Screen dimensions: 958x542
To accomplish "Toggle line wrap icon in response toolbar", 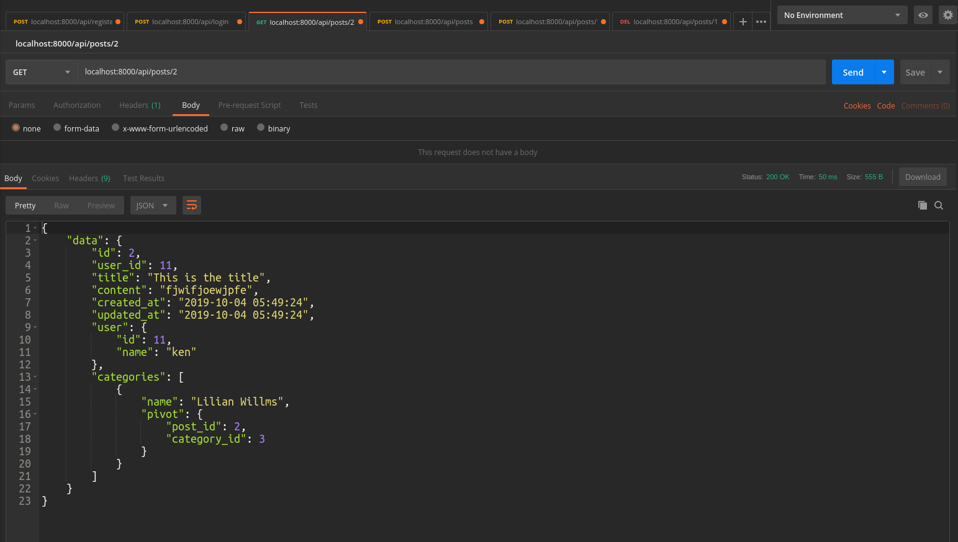I will point(192,205).
